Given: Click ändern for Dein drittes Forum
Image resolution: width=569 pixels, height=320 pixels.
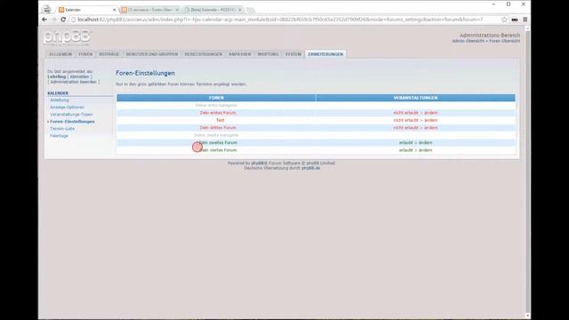Looking at the screenshot, I should pos(430,128).
